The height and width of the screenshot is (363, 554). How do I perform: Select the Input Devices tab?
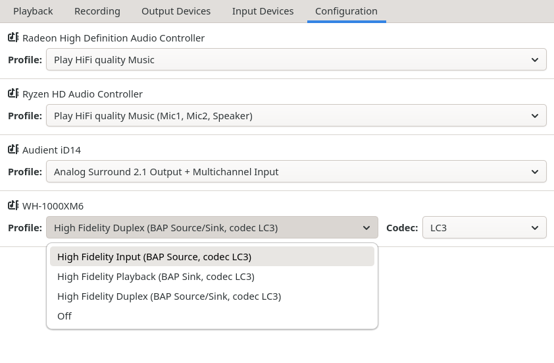263,11
